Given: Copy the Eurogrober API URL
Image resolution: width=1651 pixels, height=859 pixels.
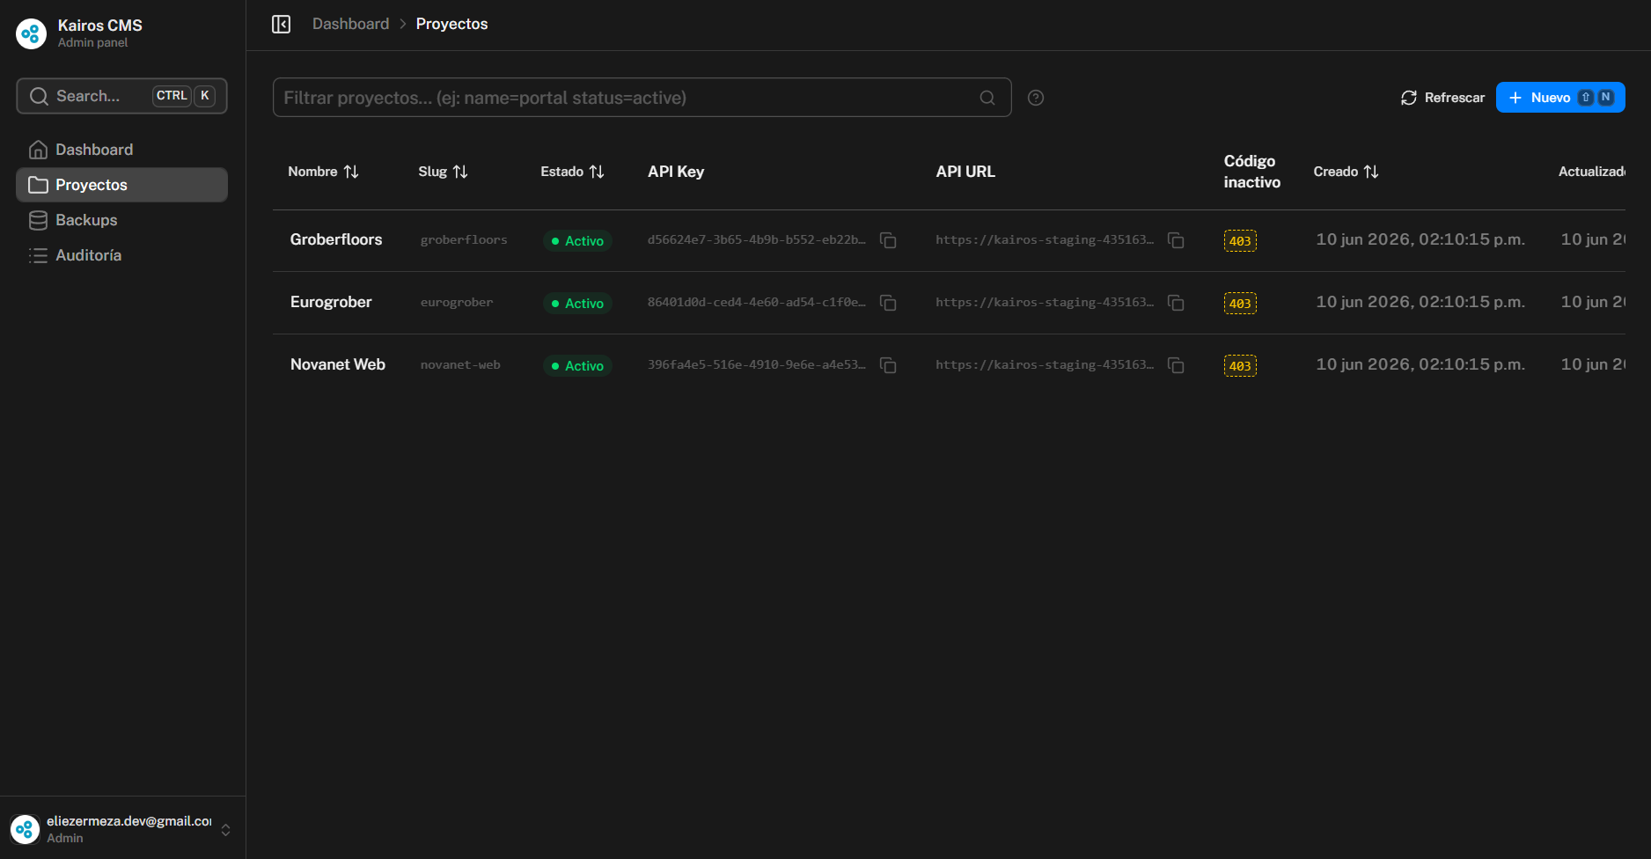Looking at the screenshot, I should [x=1176, y=303].
